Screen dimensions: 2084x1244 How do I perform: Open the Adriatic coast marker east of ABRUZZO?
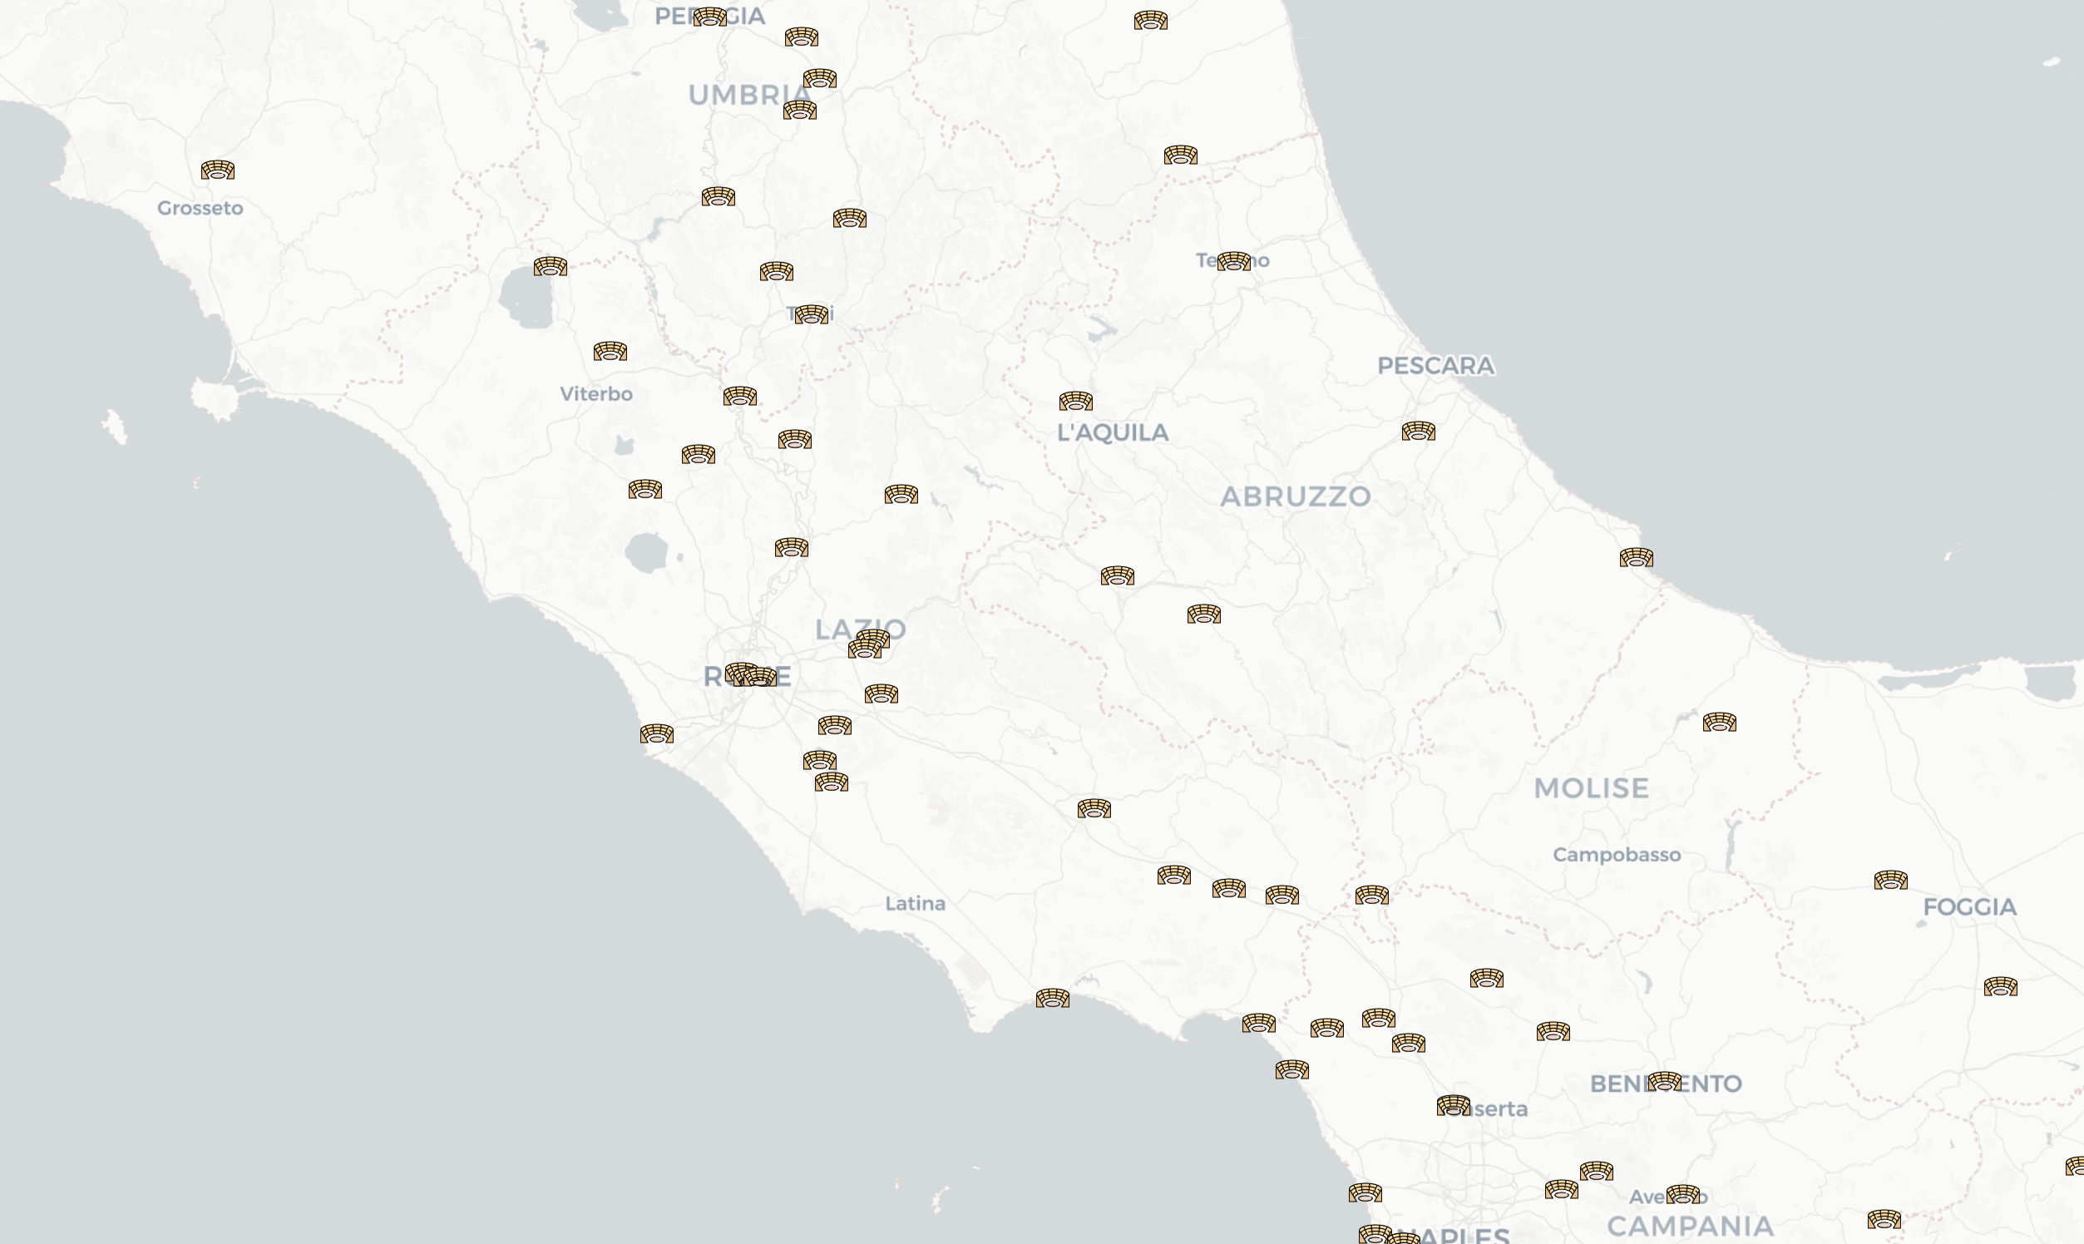tap(1637, 558)
